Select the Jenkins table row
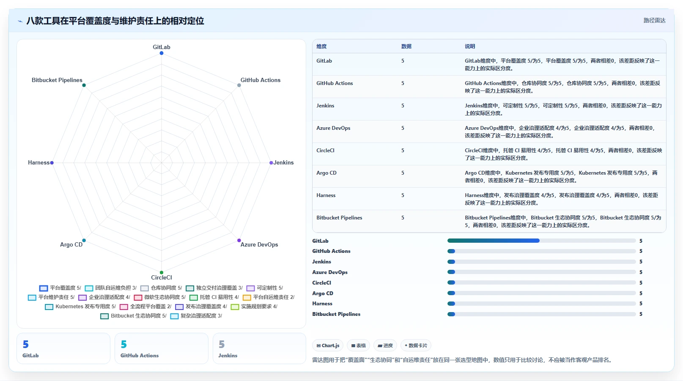683x381 pixels. pyautogui.click(x=489, y=109)
